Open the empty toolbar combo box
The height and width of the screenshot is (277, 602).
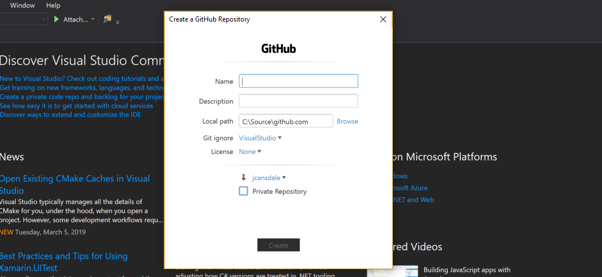pos(24,19)
